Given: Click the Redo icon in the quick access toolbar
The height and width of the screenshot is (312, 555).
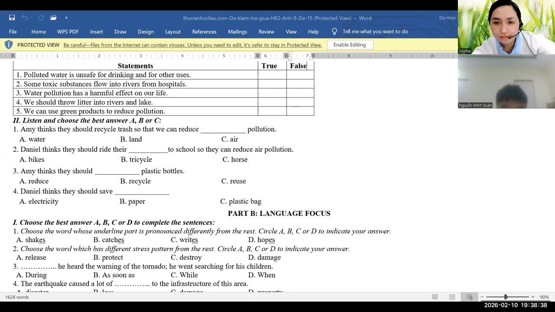Looking at the screenshot, I should click(x=41, y=18).
